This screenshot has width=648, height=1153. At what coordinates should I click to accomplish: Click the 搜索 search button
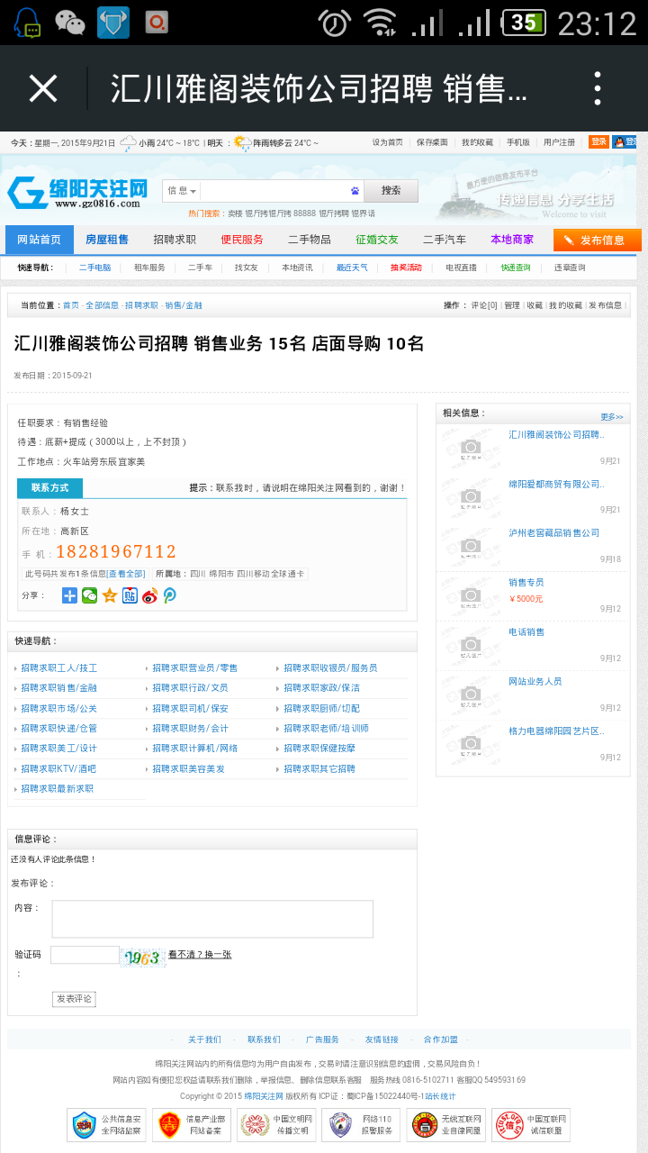(x=391, y=191)
